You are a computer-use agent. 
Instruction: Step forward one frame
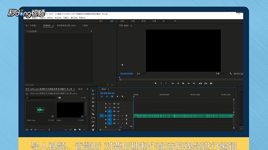189,83
